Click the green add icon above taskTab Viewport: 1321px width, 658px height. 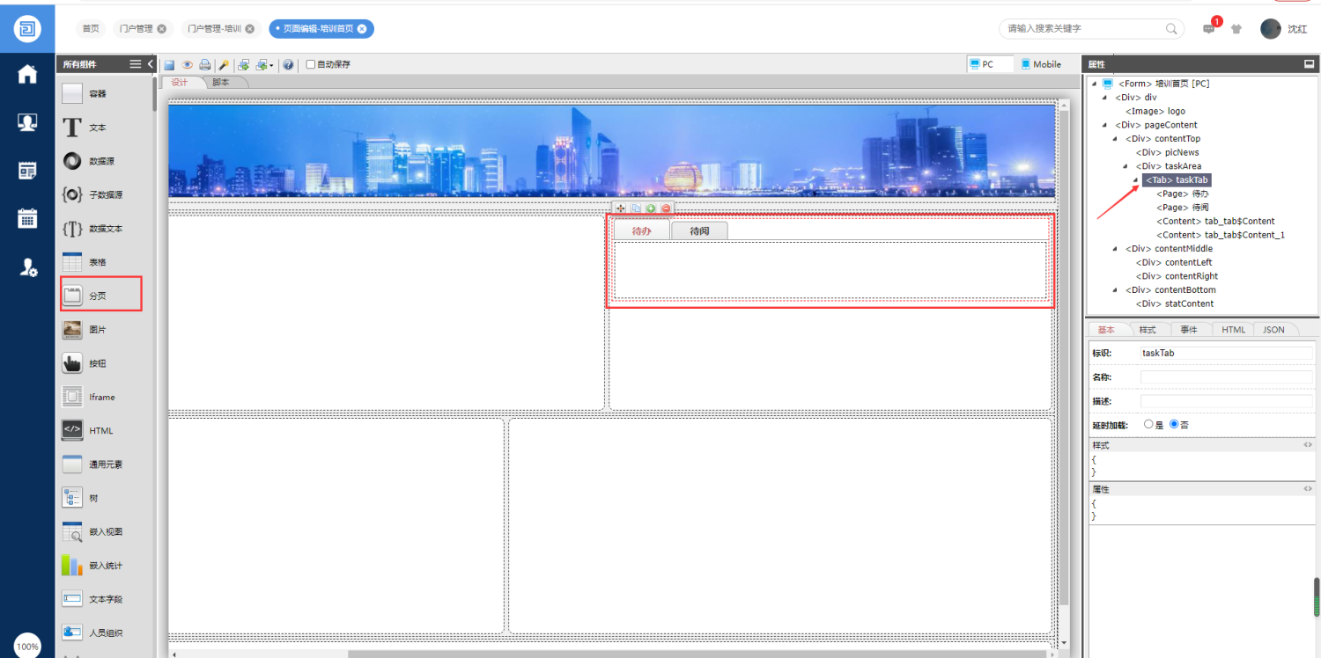651,208
